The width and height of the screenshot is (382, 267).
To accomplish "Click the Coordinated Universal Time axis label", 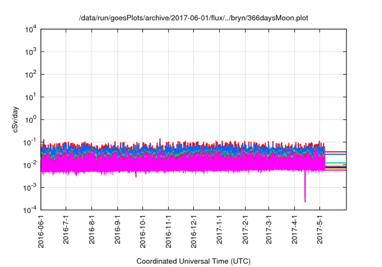I will [194, 261].
